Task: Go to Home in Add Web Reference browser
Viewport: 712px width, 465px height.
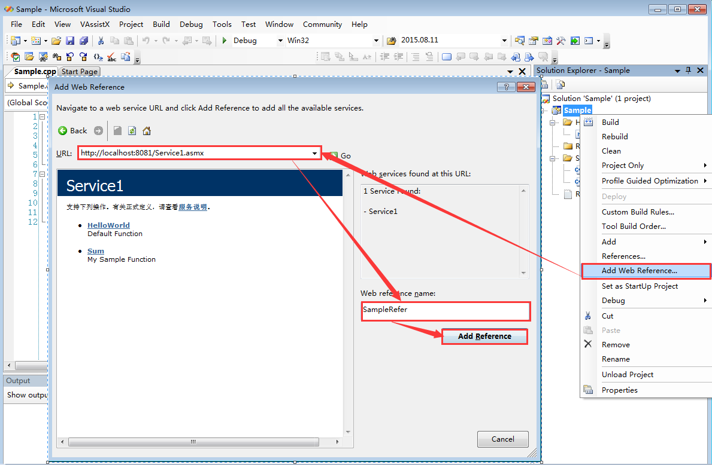Action: [x=147, y=130]
